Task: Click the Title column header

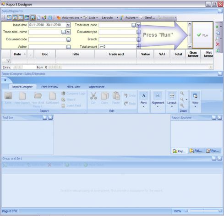Action: point(76,54)
